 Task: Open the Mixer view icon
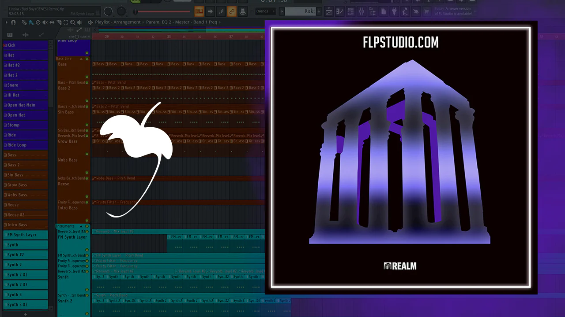pos(362,11)
